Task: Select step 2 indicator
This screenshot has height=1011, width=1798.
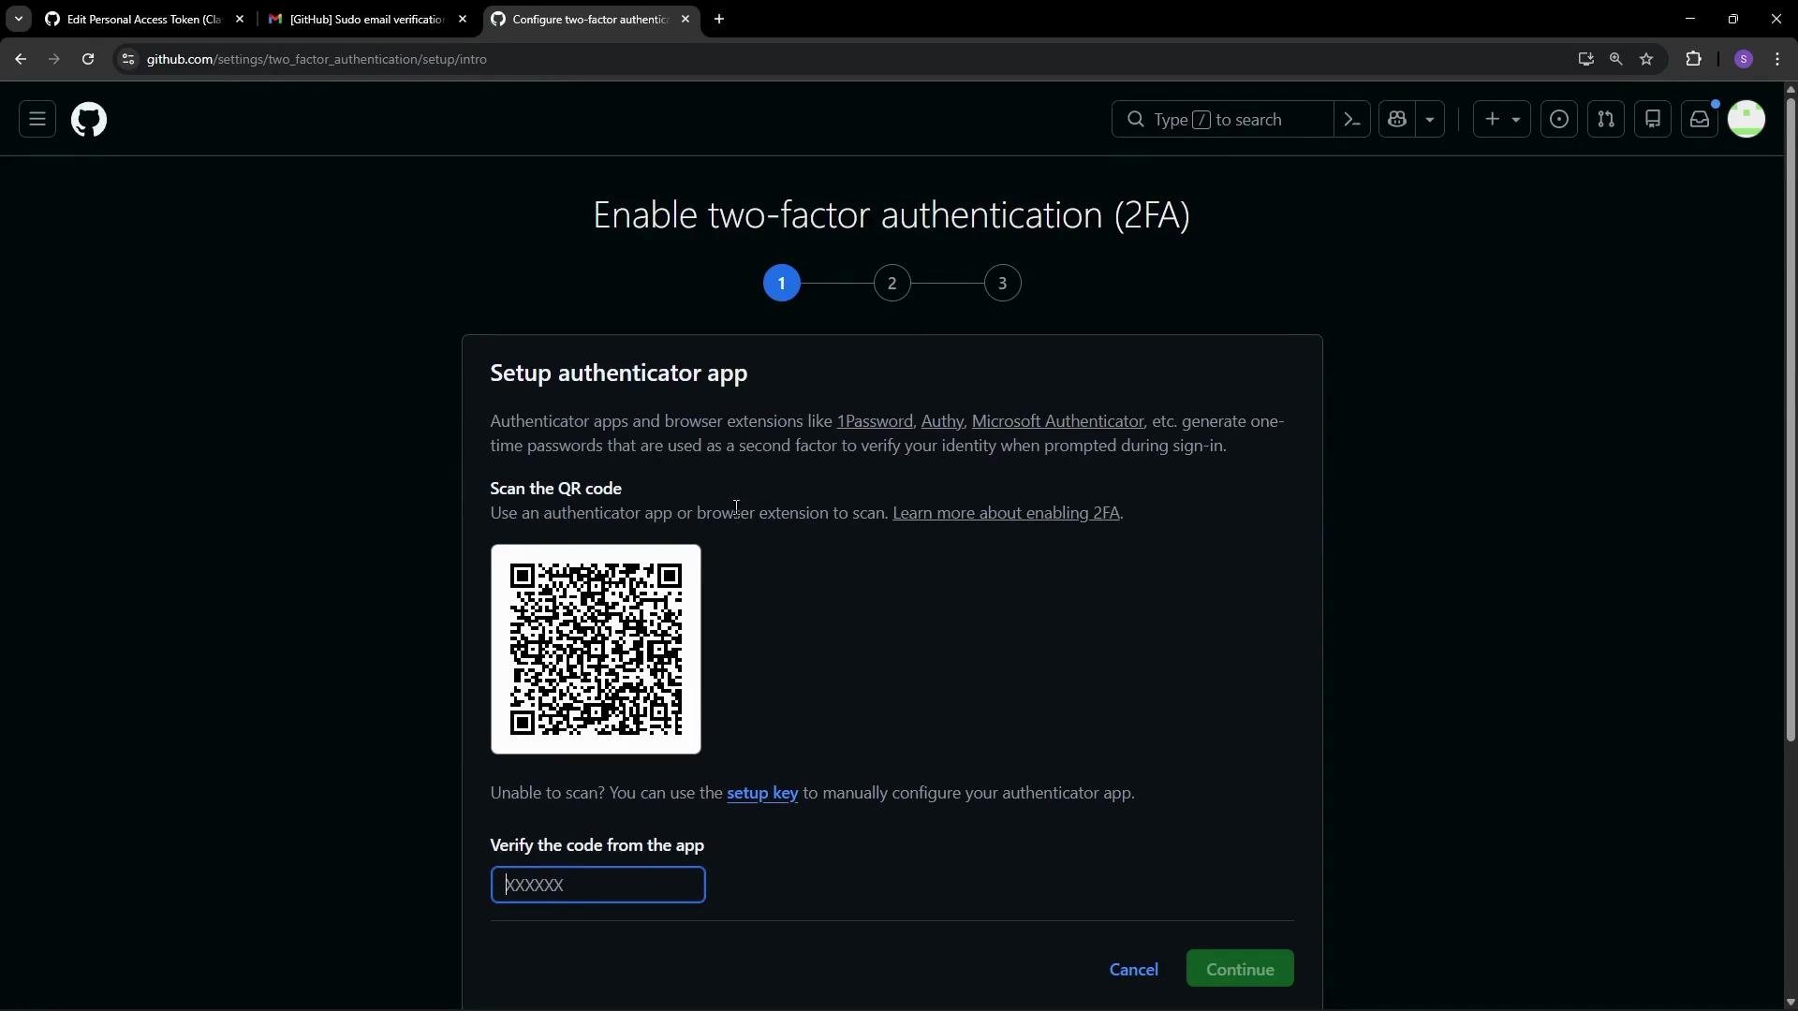Action: pyautogui.click(x=892, y=283)
